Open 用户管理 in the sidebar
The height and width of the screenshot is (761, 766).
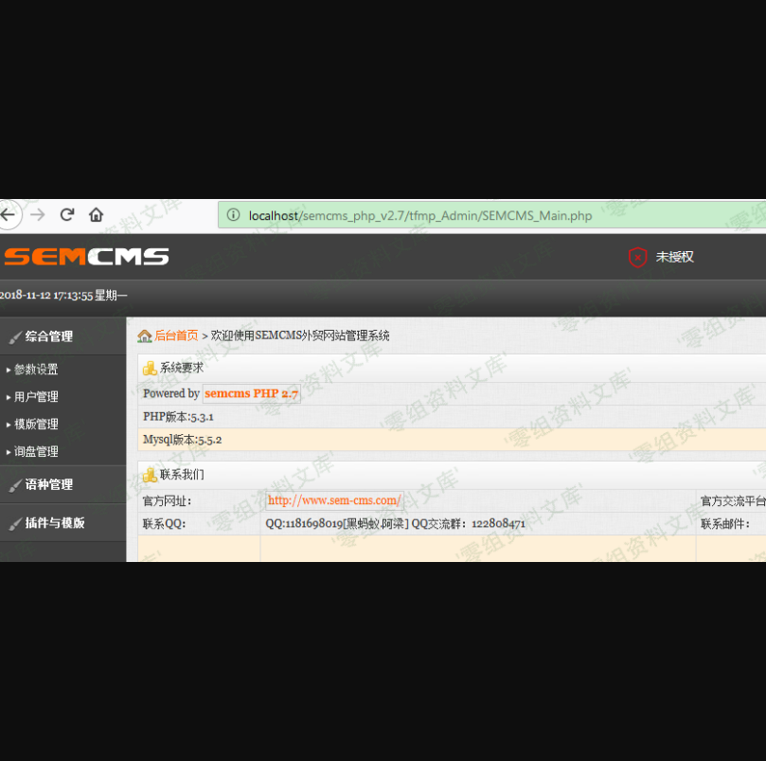click(36, 397)
